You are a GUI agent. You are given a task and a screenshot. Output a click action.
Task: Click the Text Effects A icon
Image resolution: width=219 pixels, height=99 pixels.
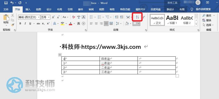click(55, 24)
